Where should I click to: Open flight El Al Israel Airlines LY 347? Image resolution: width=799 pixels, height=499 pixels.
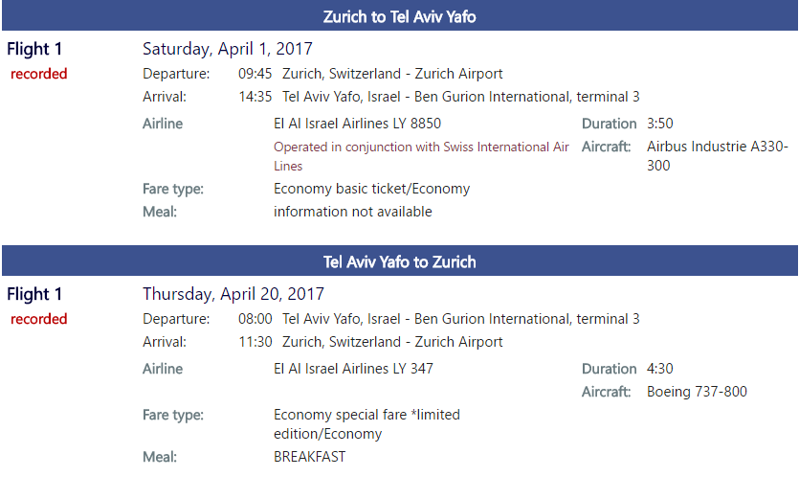(x=353, y=369)
